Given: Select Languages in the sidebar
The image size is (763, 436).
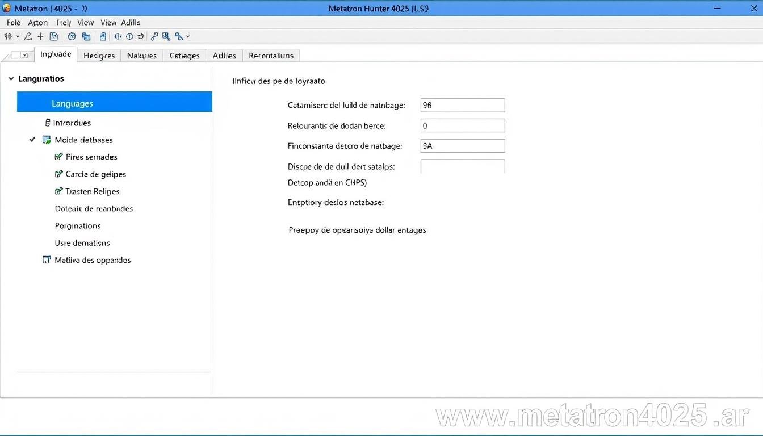Looking at the screenshot, I should pyautogui.click(x=72, y=103).
